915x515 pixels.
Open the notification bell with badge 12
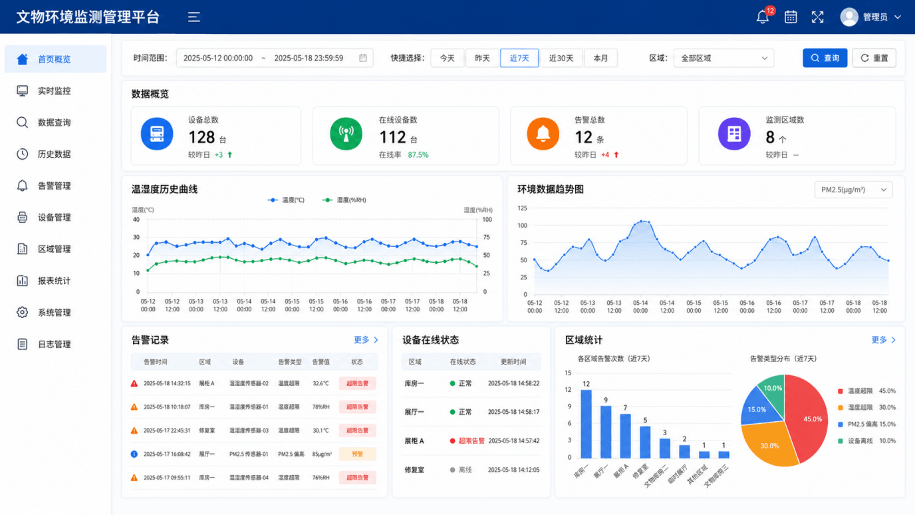763,17
